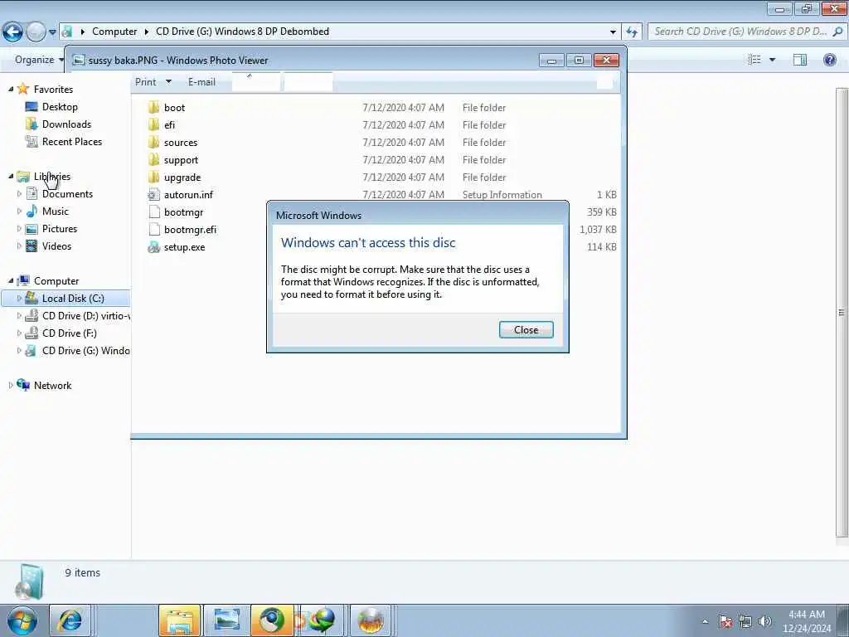The image size is (849, 637).
Task: Open address bar history dropdown
Action: point(613,32)
